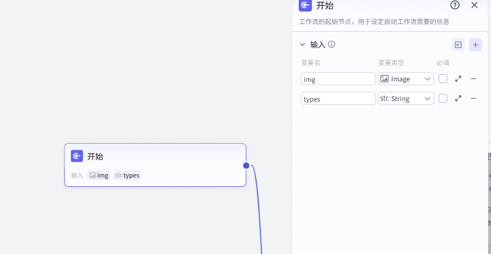Click the 开始 title in the panel
The height and width of the screenshot is (254, 491).
click(x=325, y=5)
